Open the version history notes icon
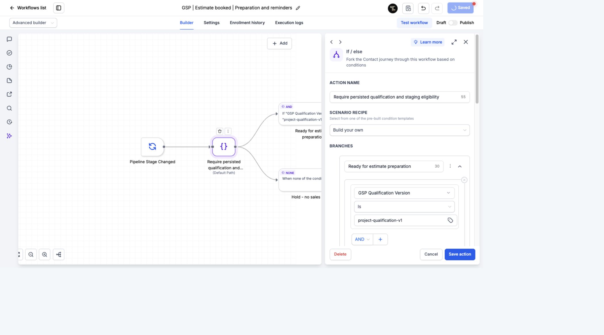 point(408,8)
